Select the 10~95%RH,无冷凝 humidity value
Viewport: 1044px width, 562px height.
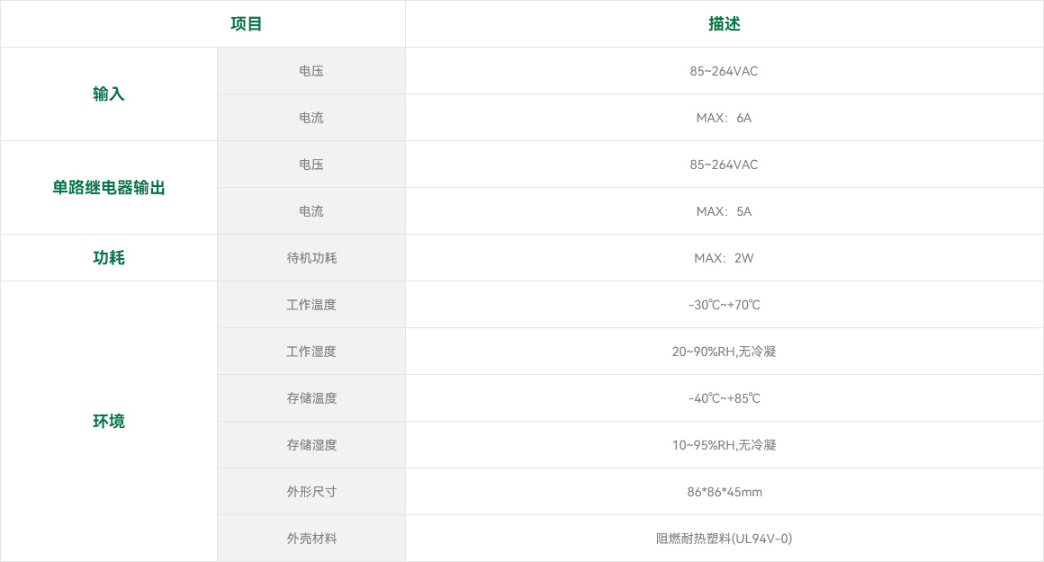click(724, 445)
